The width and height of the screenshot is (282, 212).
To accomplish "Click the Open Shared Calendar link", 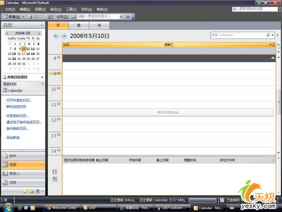I will click(x=19, y=100).
